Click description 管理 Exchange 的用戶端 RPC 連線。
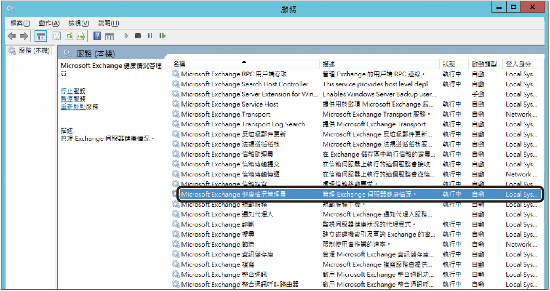The image size is (550, 291). [x=374, y=74]
